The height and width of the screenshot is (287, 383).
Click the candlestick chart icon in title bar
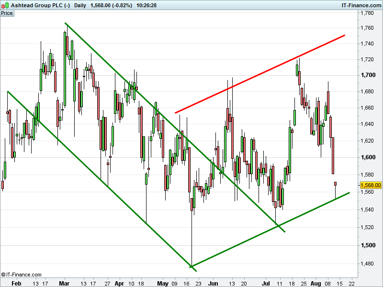(x=5, y=5)
